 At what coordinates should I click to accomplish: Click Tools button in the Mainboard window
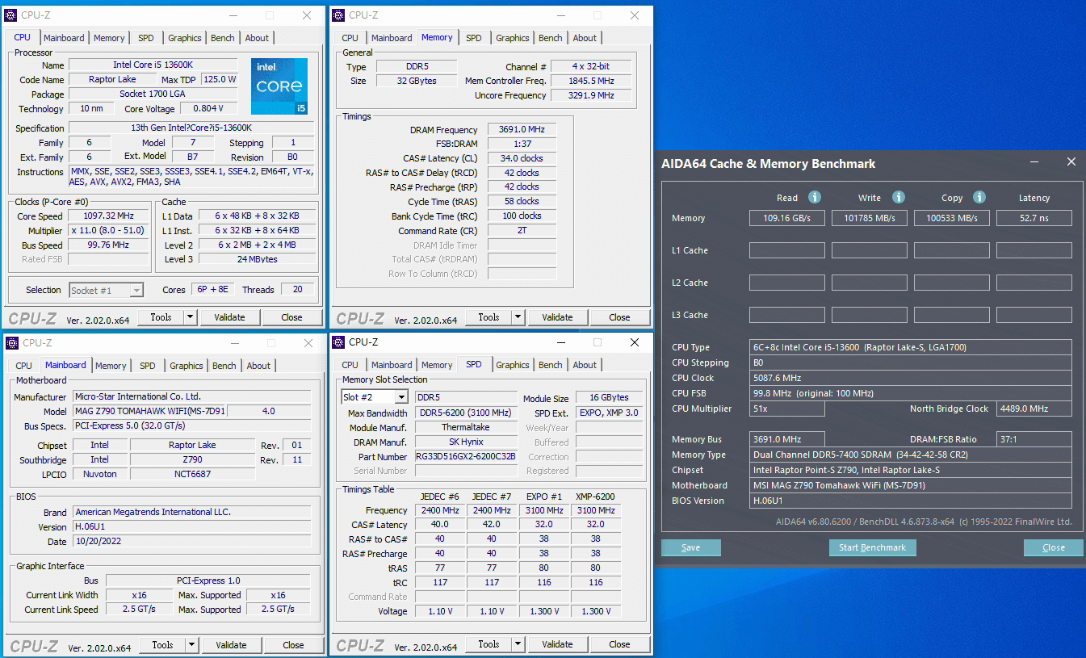(x=162, y=645)
